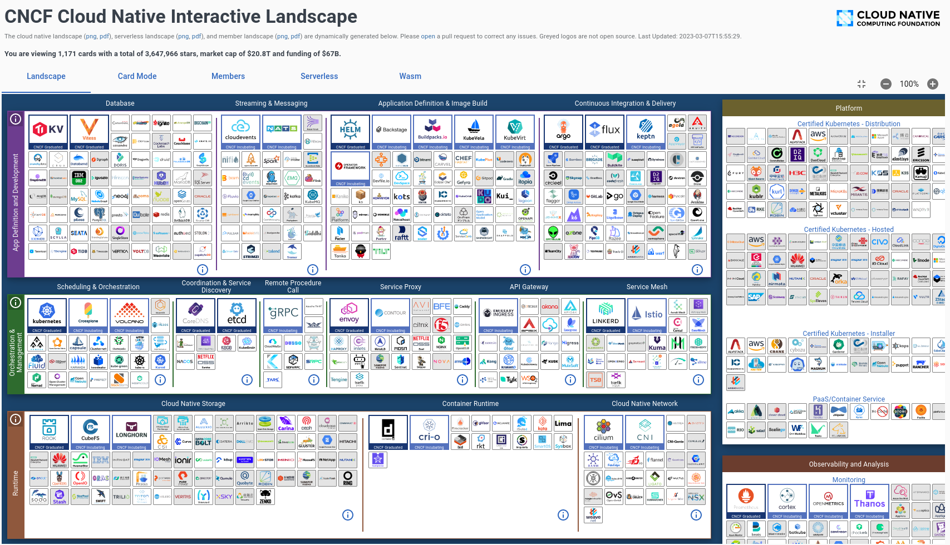950x545 pixels.
Task: Open the Monitoring category link
Action: [849, 480]
